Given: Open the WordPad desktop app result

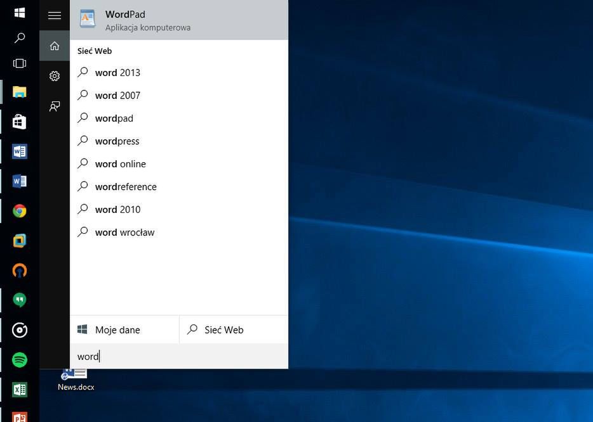Looking at the screenshot, I should [179, 20].
